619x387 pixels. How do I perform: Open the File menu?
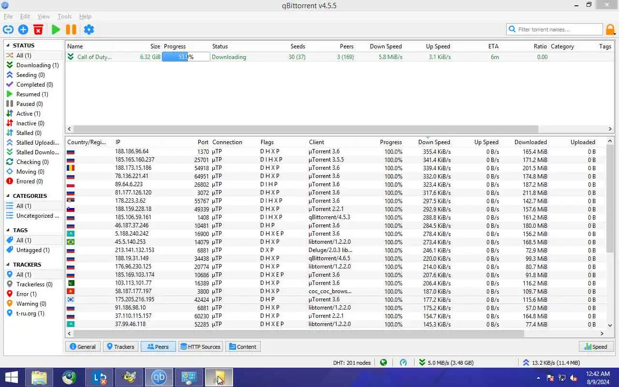tap(8, 16)
